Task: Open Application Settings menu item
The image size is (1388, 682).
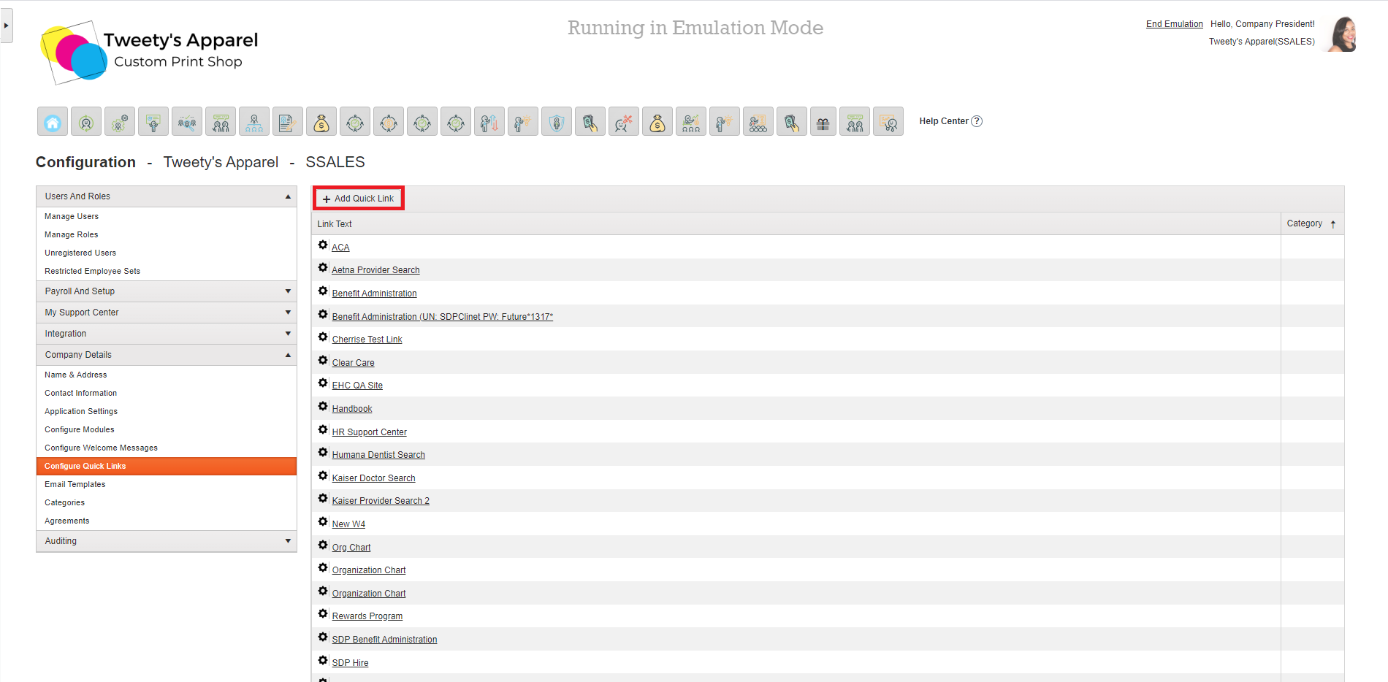Action: point(81,411)
